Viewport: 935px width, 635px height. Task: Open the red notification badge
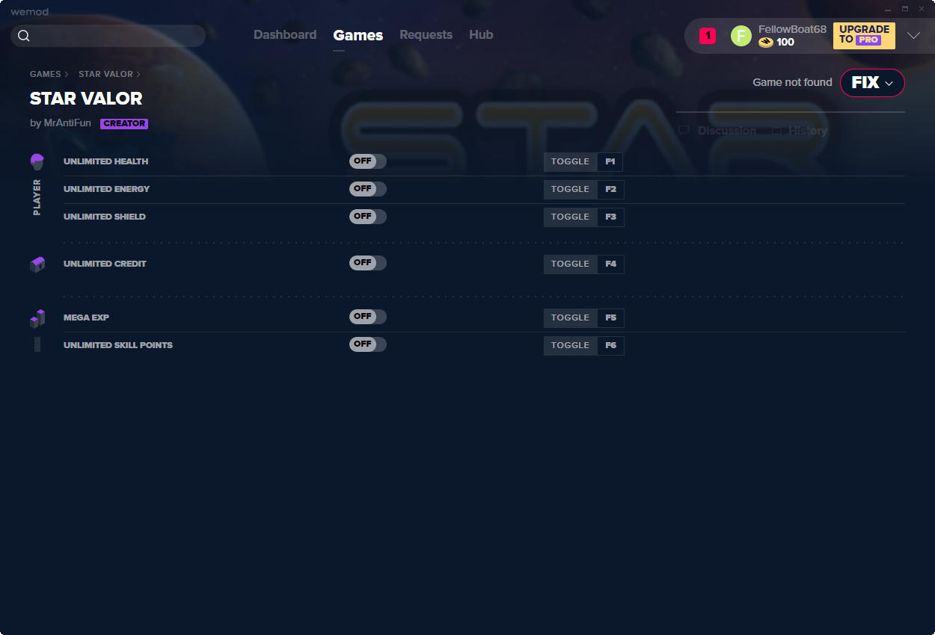pos(708,36)
